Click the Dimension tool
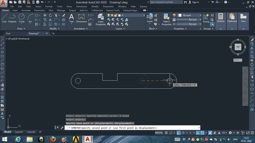 81,18
